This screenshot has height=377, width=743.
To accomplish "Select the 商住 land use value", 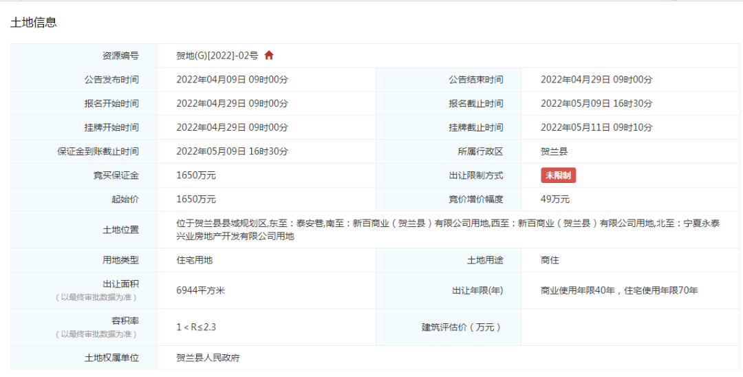I will click(x=550, y=260).
